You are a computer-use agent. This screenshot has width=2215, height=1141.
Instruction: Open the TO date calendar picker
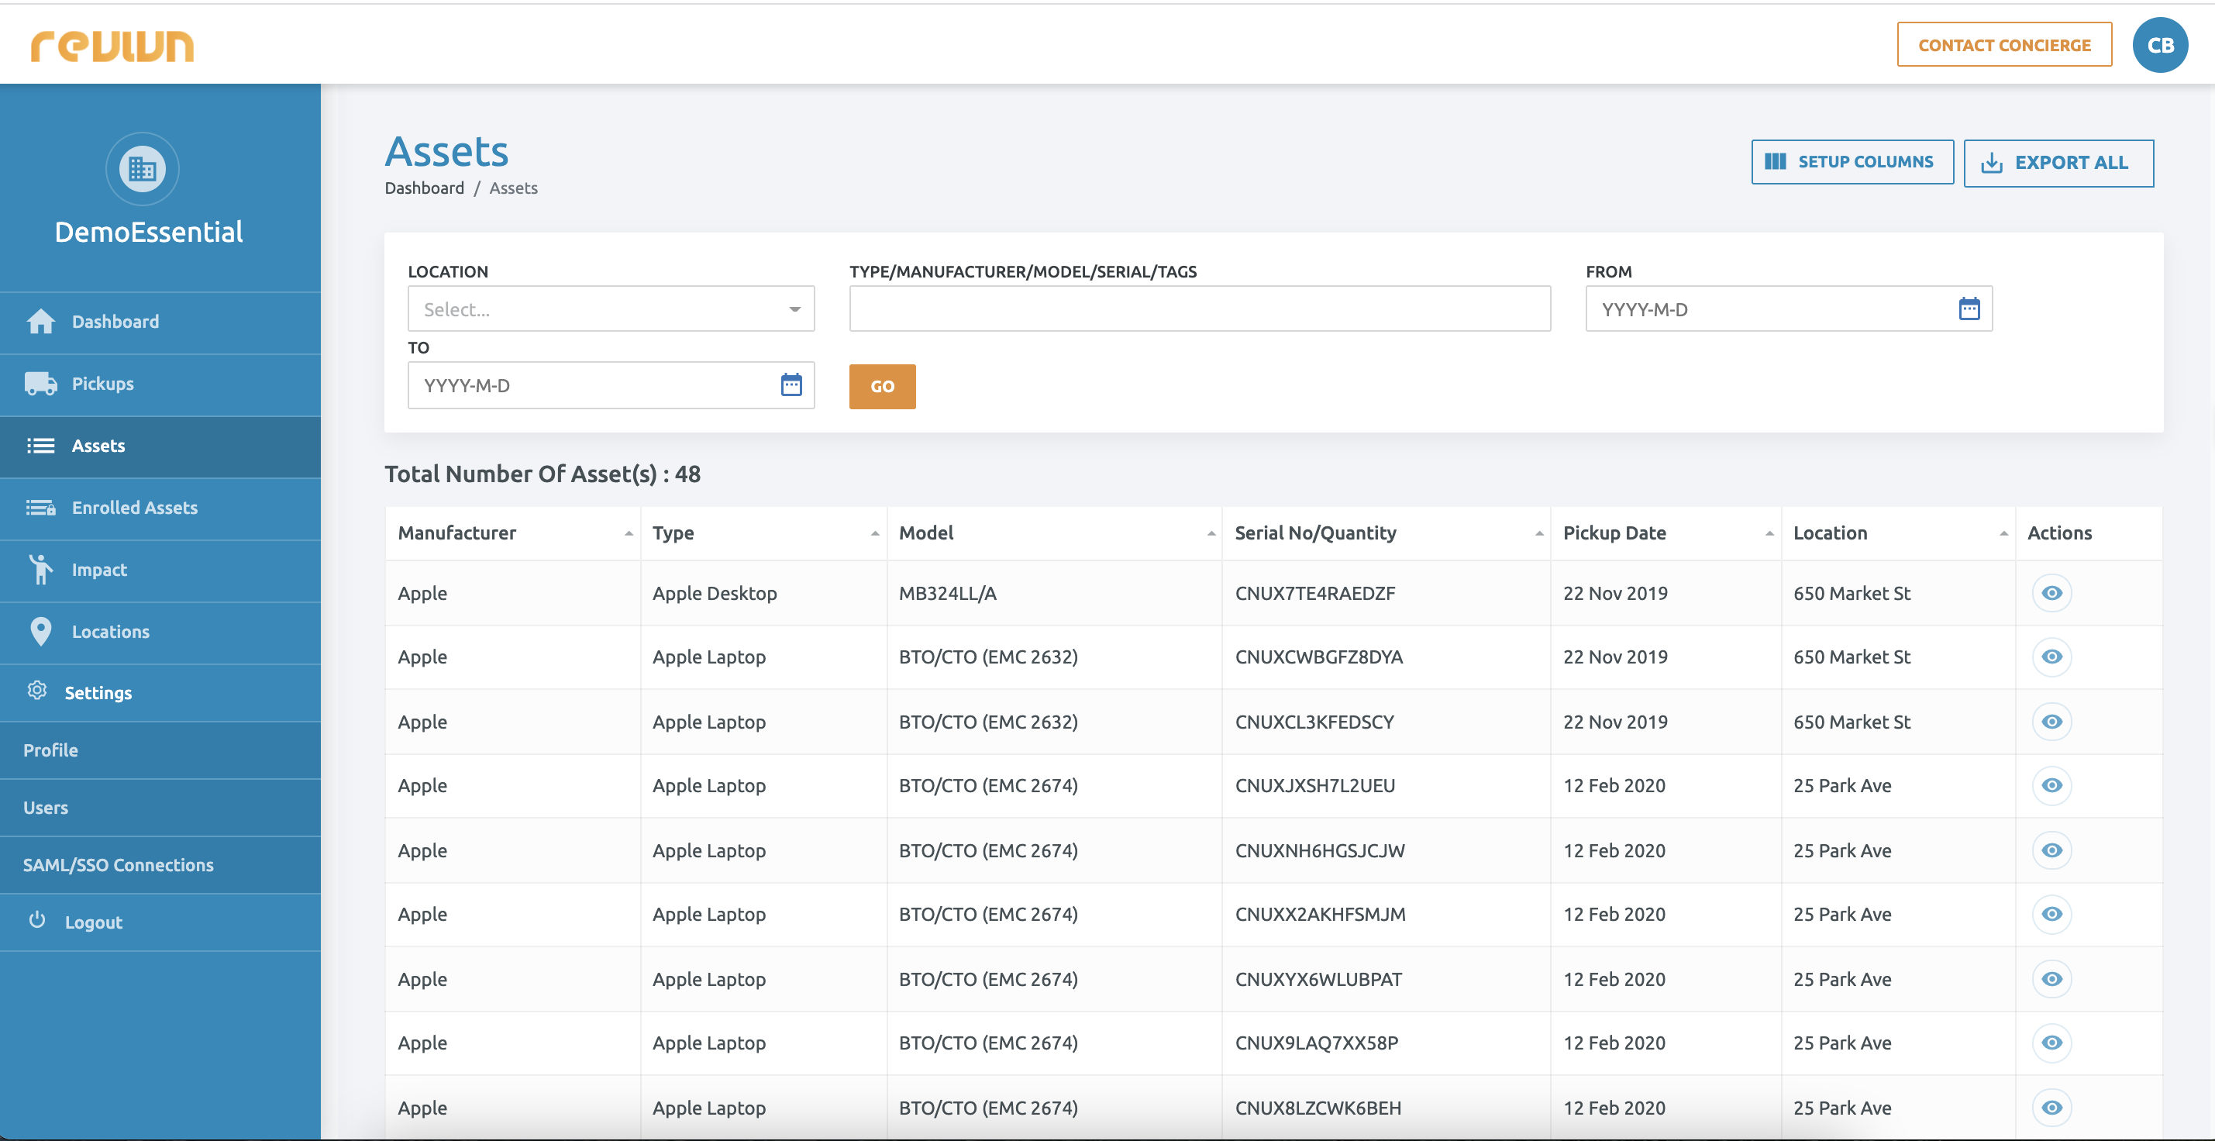pyautogui.click(x=791, y=384)
